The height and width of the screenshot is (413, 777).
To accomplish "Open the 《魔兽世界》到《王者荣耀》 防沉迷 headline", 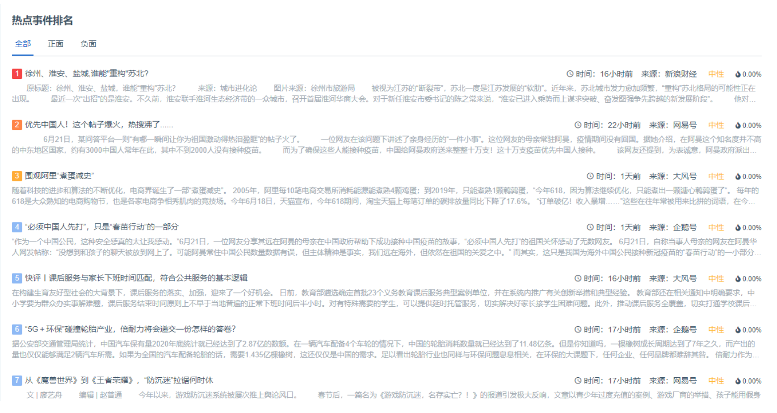I will click(x=119, y=380).
